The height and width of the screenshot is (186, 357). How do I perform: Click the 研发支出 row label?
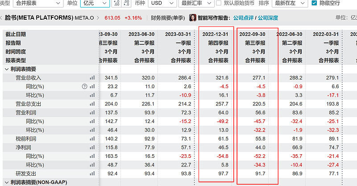pos(26,173)
